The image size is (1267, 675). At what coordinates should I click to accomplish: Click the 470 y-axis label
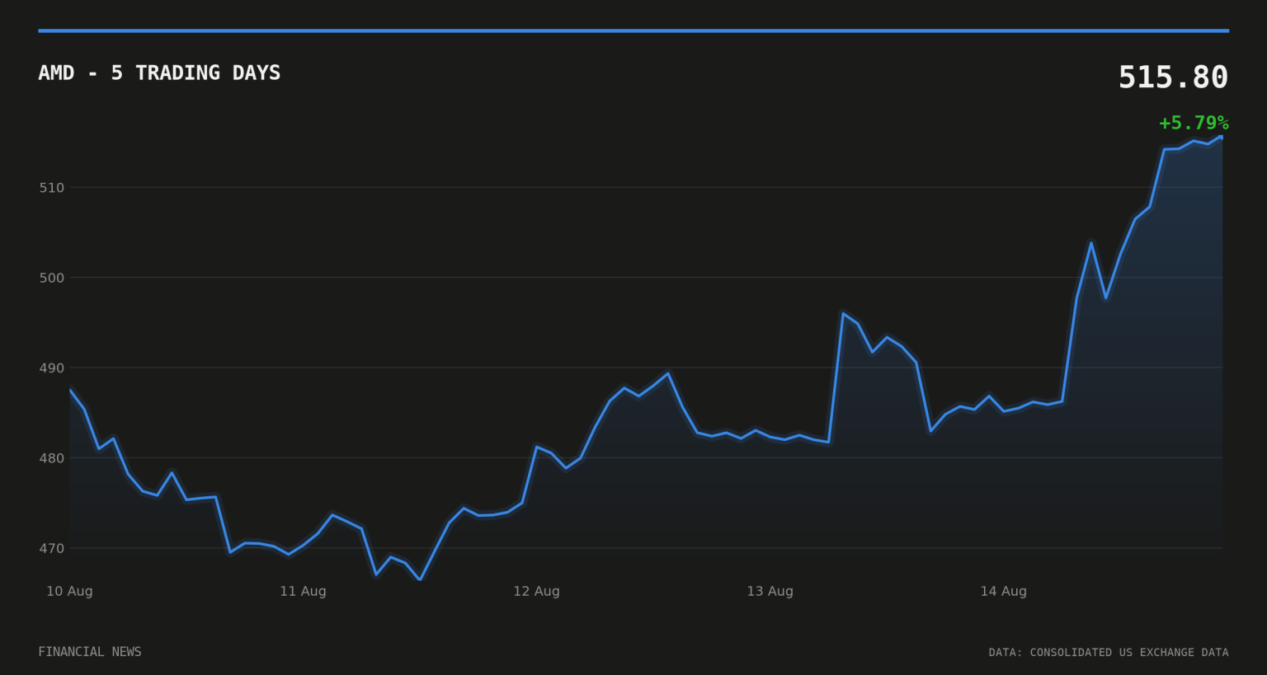coord(51,548)
